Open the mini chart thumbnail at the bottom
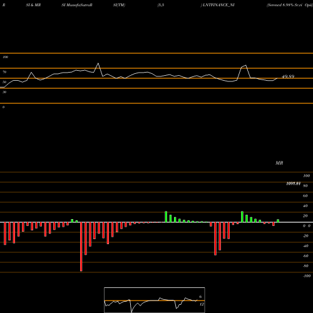This screenshot has width=313, height=313. tap(155, 300)
